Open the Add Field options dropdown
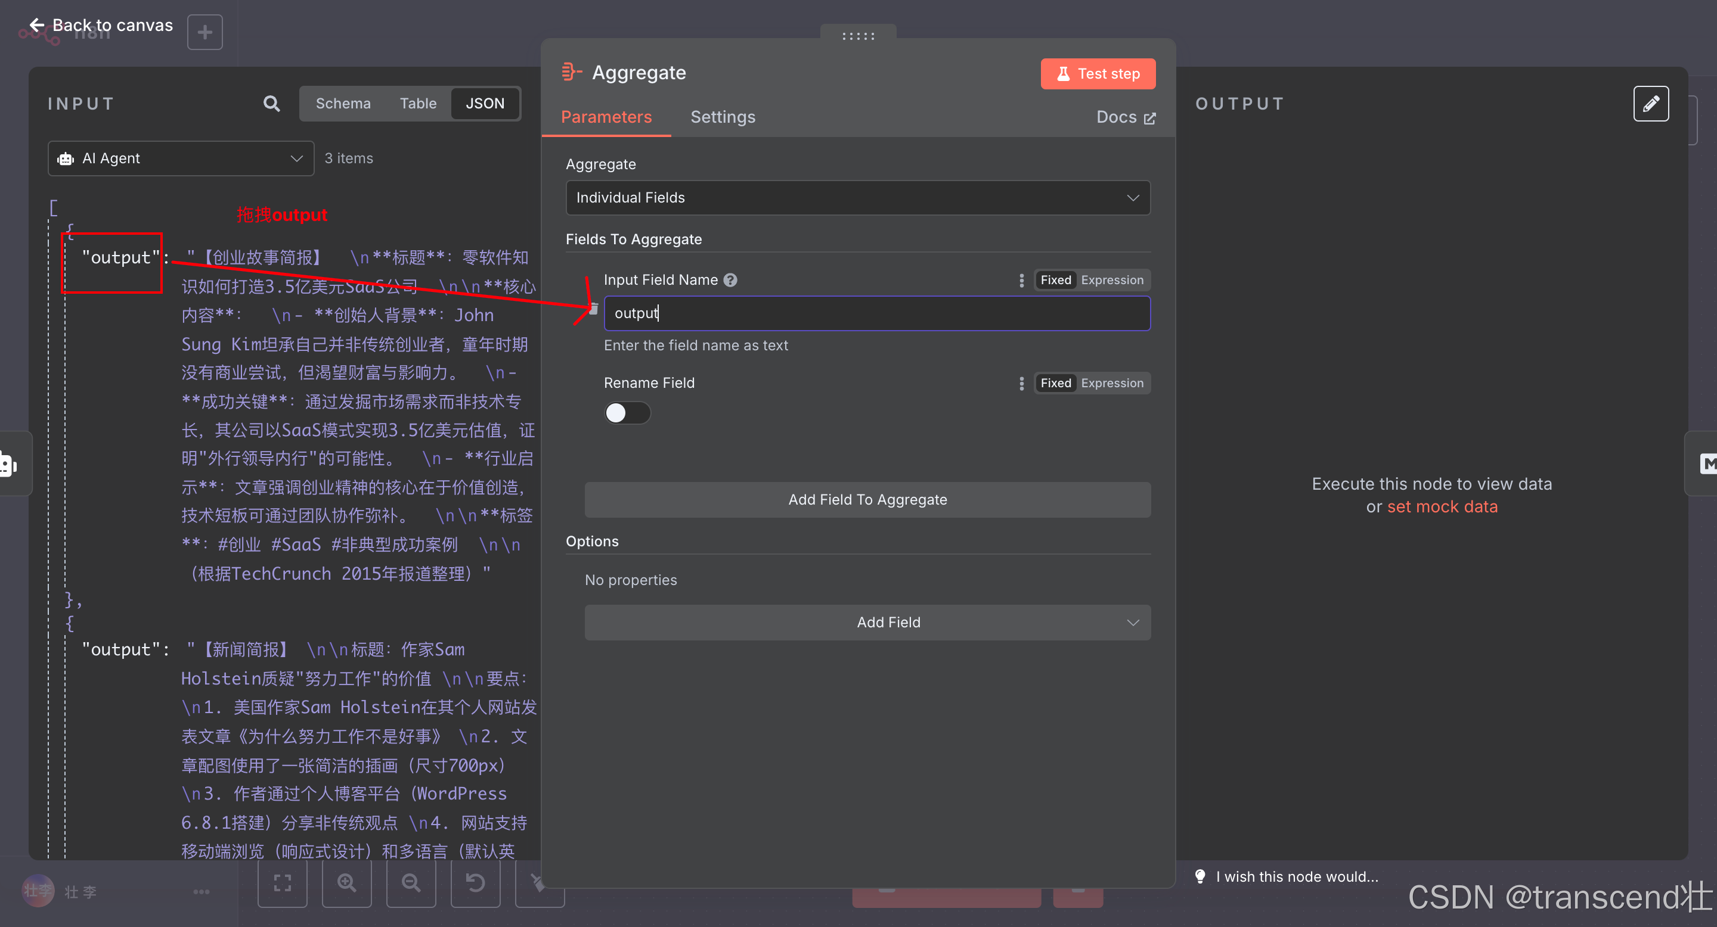 [867, 622]
